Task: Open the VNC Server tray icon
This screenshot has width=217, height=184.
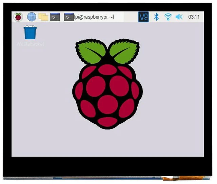Action: pyautogui.click(x=143, y=17)
